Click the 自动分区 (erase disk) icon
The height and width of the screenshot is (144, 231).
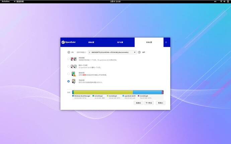(x=73, y=74)
